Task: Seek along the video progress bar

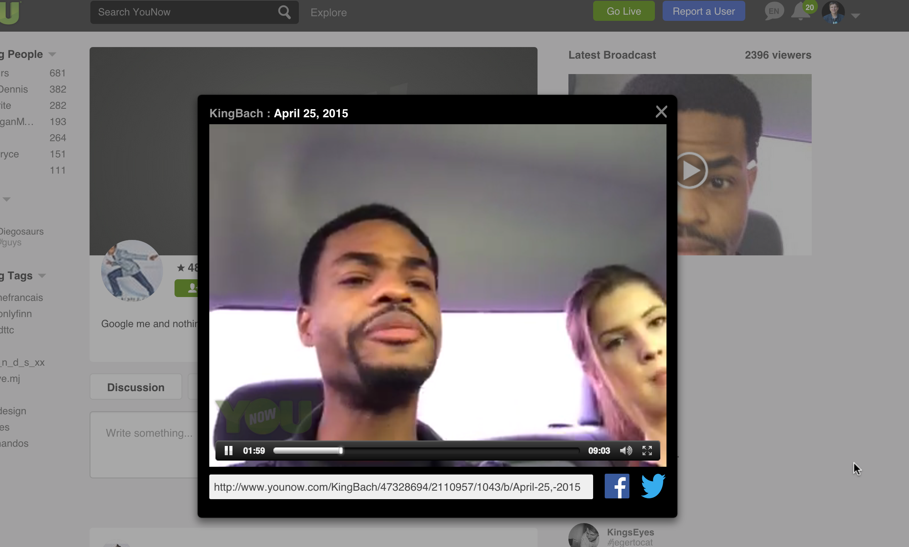Action: [x=425, y=451]
